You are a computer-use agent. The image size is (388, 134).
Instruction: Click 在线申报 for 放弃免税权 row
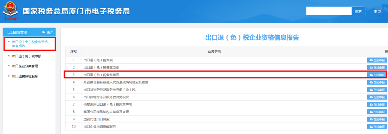point(377,97)
